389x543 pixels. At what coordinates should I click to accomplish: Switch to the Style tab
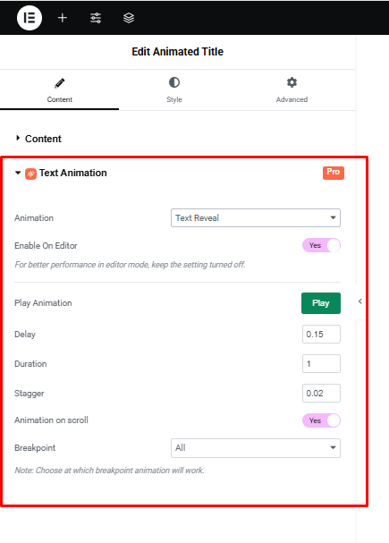click(x=174, y=89)
